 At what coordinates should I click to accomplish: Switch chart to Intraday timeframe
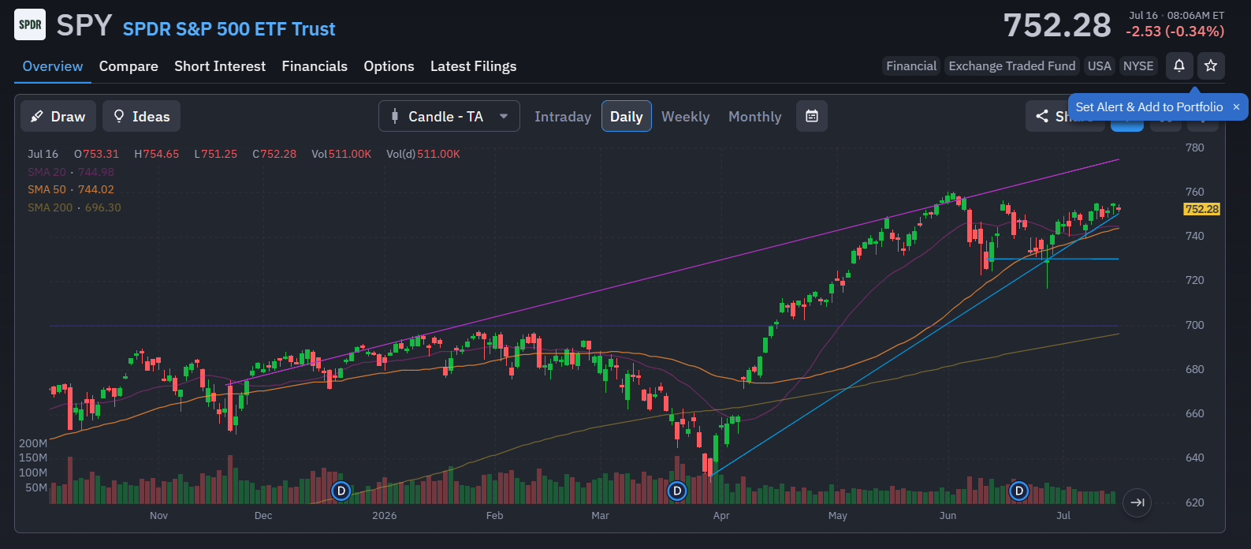tap(563, 117)
